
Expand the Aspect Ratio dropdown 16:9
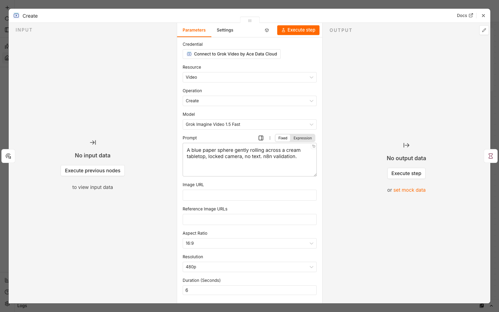pos(249,243)
